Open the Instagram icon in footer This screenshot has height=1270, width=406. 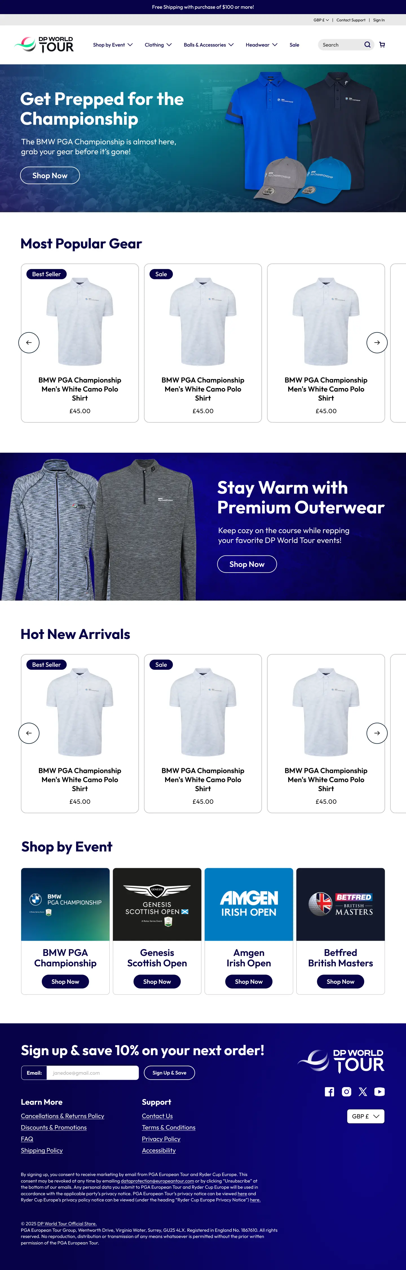pos(347,1092)
